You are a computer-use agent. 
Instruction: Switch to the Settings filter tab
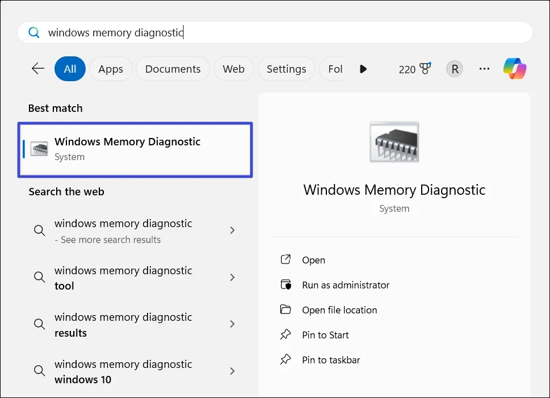pyautogui.click(x=286, y=69)
